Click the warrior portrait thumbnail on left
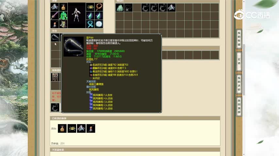This screenshot has height=156, width=279. pyautogui.click(x=55, y=77)
